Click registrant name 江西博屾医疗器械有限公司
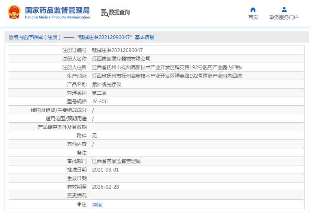The width and height of the screenshot is (311, 213). (121, 59)
